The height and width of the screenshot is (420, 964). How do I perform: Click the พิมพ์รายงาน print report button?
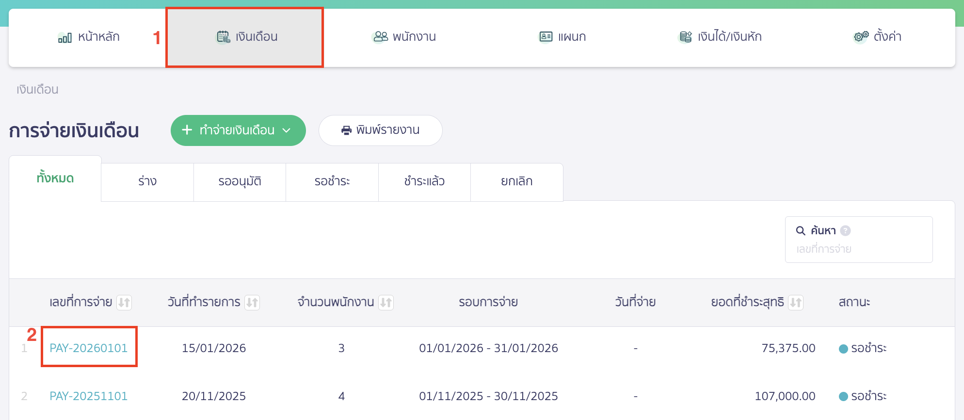coord(380,130)
